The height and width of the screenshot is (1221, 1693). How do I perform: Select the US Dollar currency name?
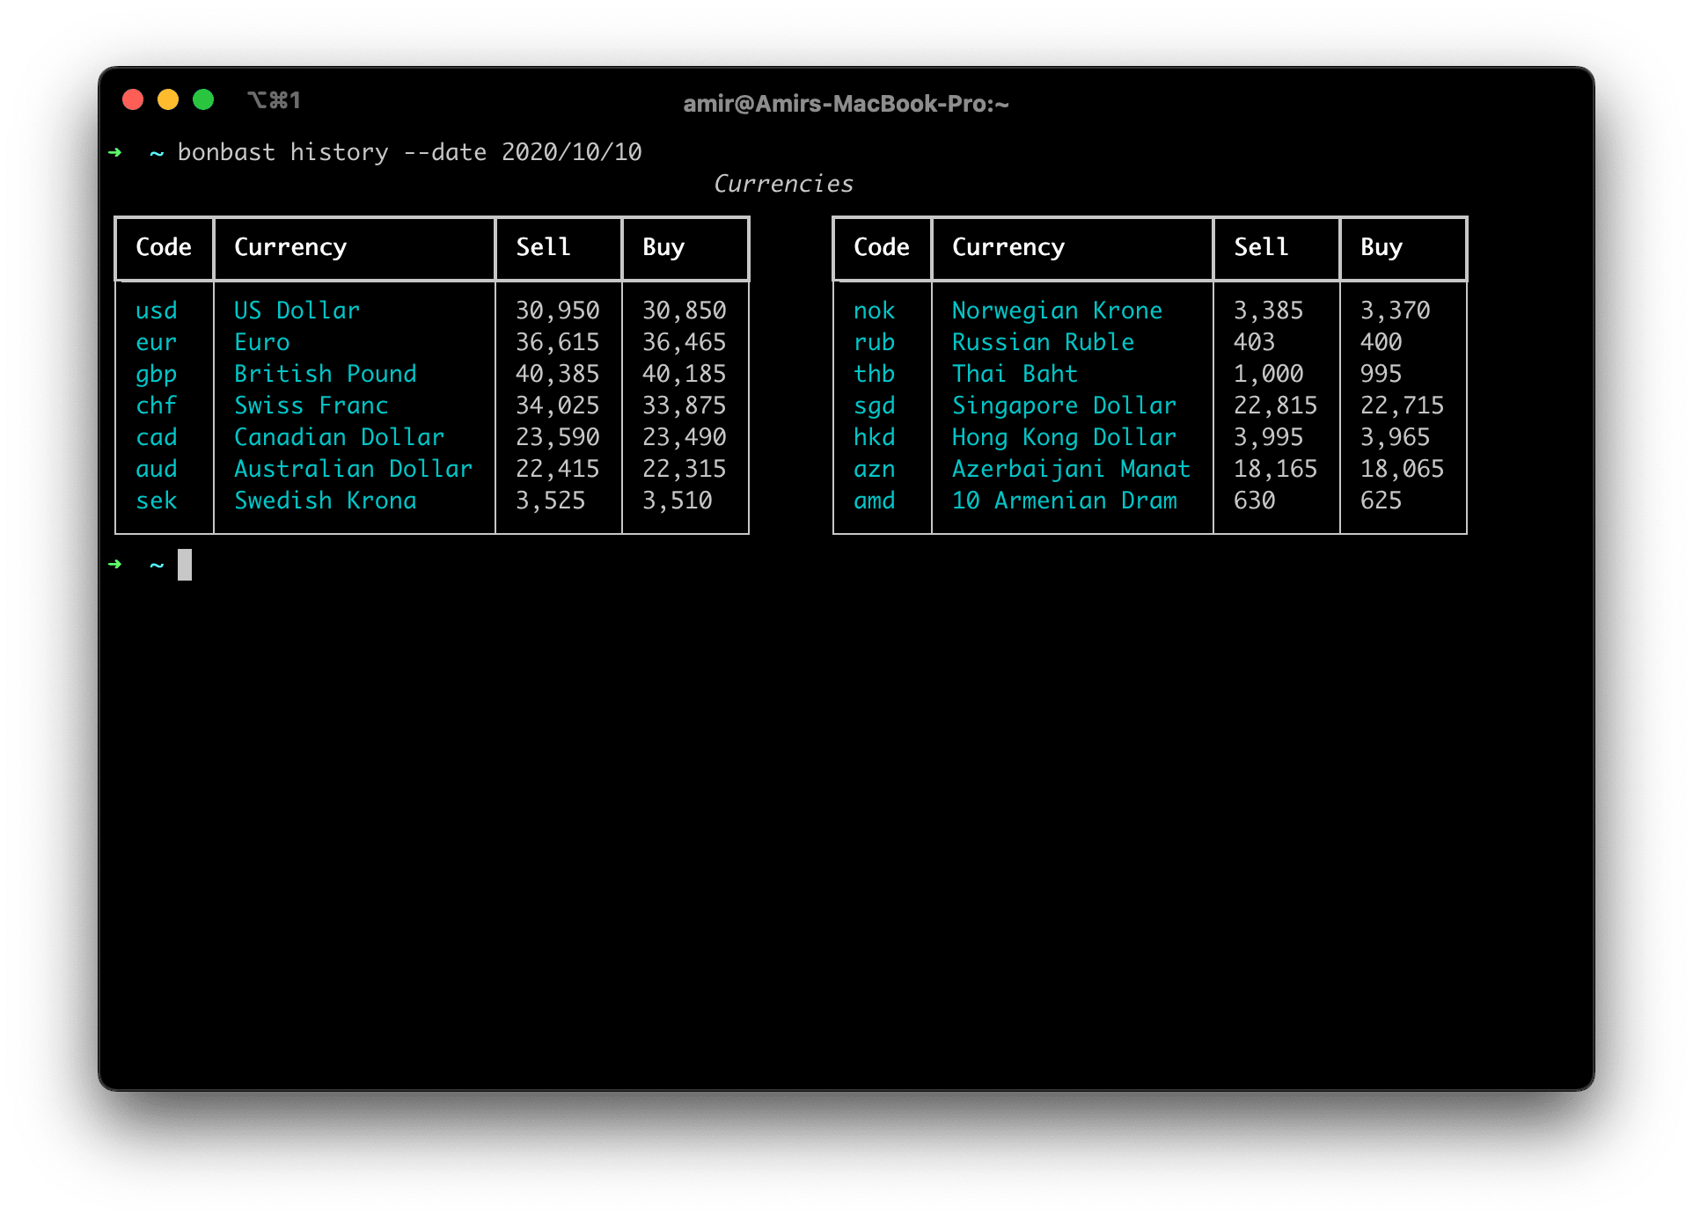tap(297, 311)
